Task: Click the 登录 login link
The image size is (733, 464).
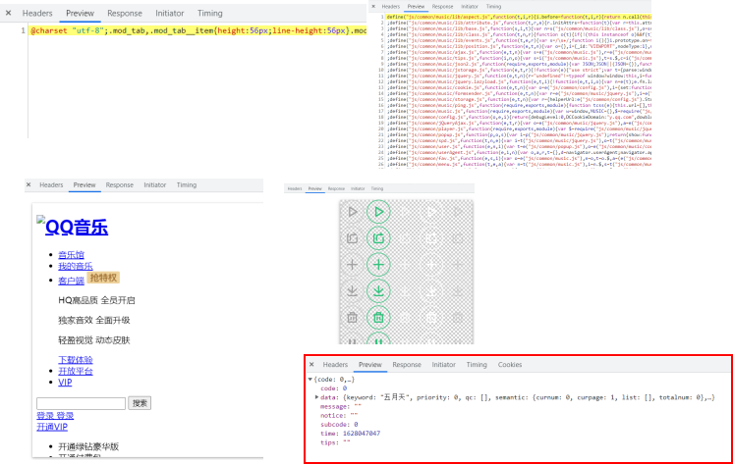Action: [x=55, y=416]
